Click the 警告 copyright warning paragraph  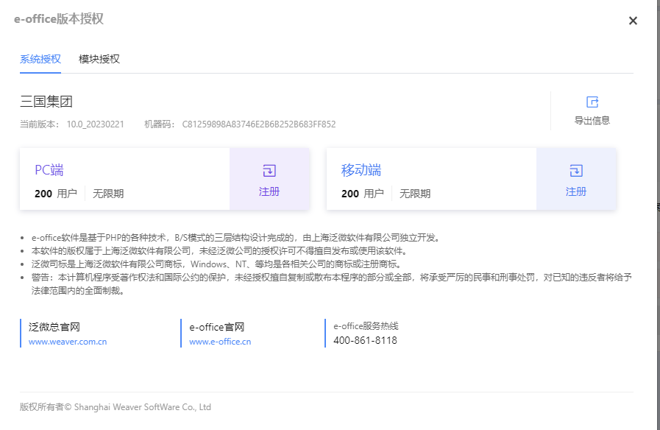click(332, 284)
